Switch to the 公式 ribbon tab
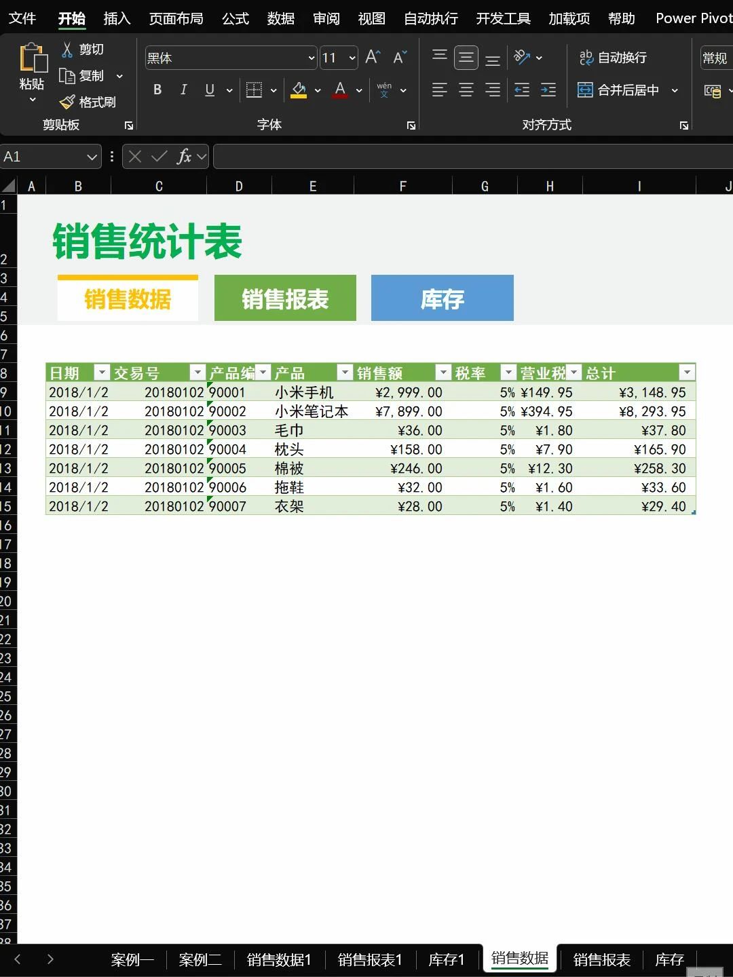733x977 pixels. [x=236, y=18]
